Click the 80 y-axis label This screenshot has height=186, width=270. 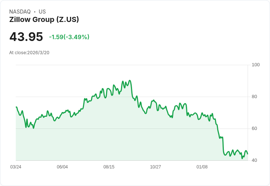coord(254,97)
